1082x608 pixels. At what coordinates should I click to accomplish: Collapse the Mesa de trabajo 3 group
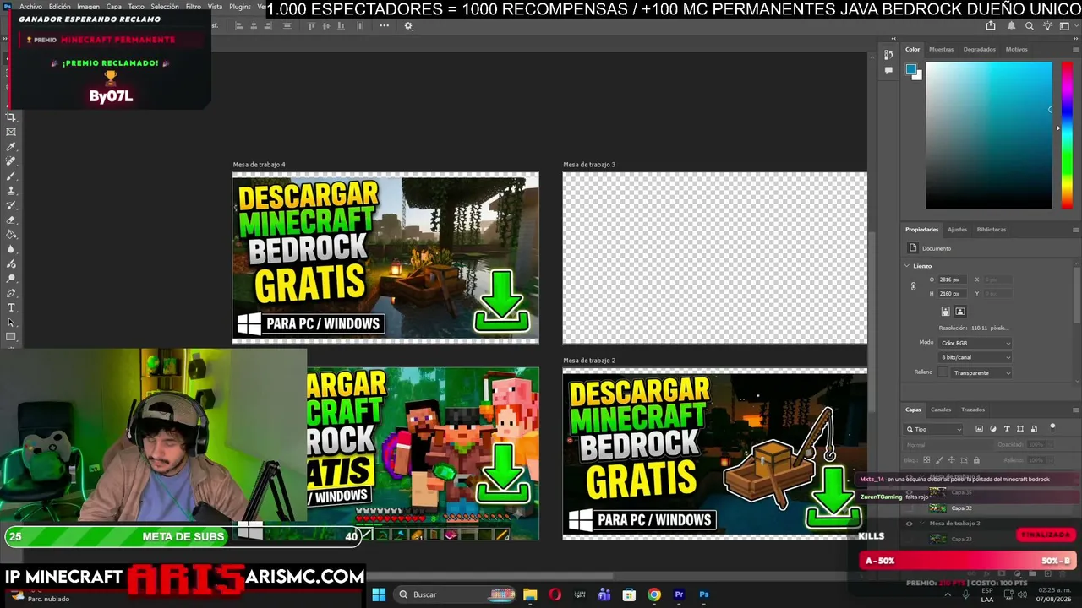(922, 524)
